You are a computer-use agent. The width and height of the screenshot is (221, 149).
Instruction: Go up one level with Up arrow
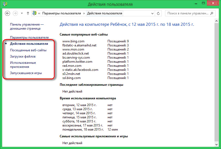[x=28, y=13]
